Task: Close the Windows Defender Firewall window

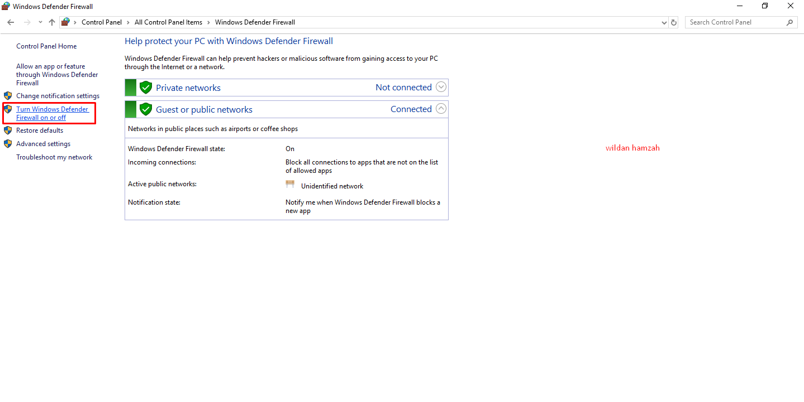Action: pos(791,6)
